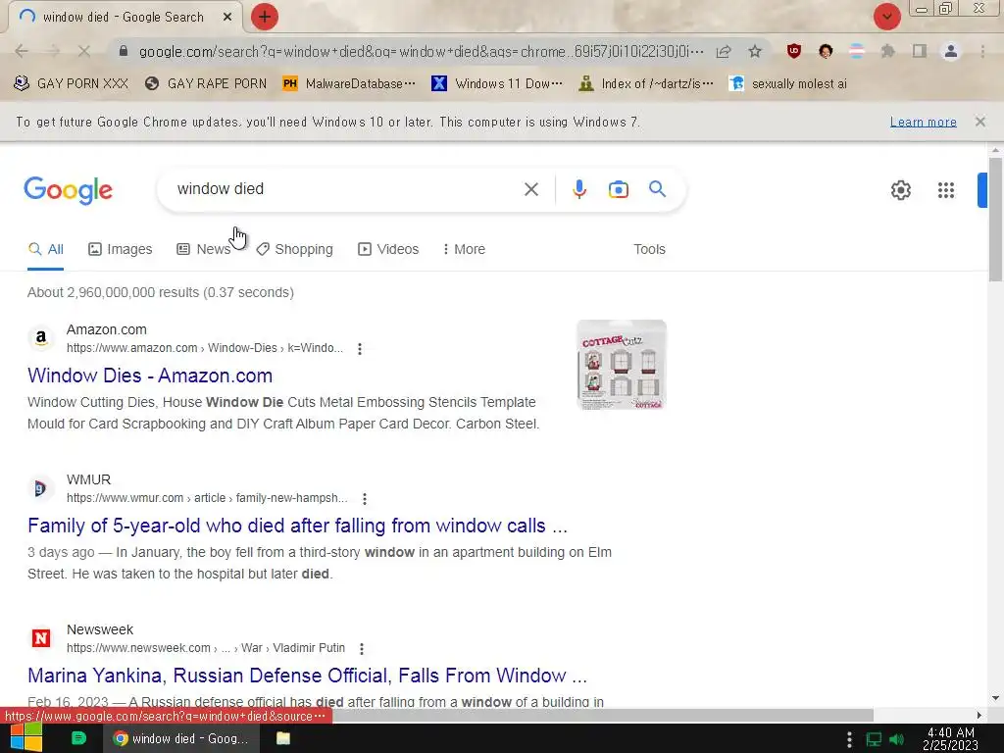The height and width of the screenshot is (753, 1004).
Task: View site info via the address bar padlock
Action: pyautogui.click(x=124, y=51)
